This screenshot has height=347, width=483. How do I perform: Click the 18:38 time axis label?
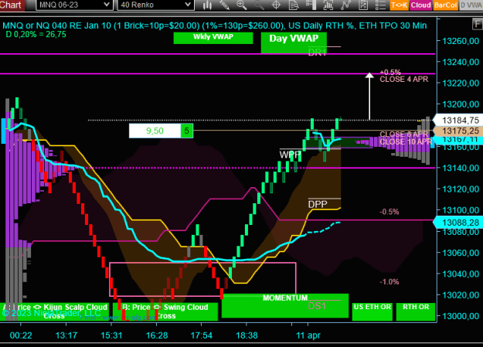[x=247, y=335]
